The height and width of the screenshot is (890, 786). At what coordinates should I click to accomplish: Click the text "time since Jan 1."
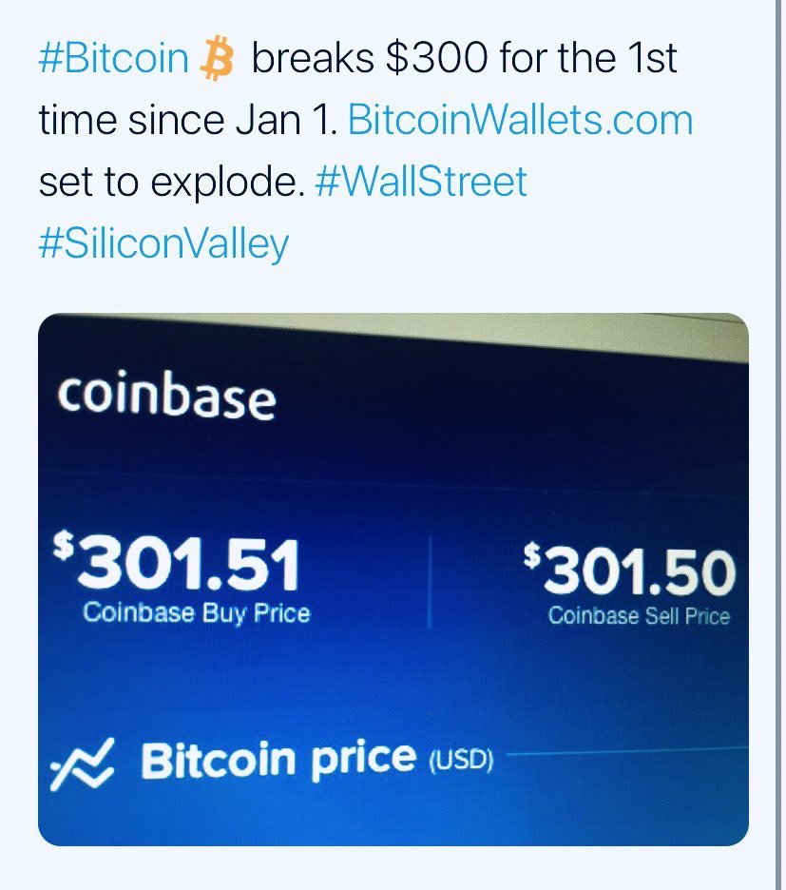pos(187,121)
